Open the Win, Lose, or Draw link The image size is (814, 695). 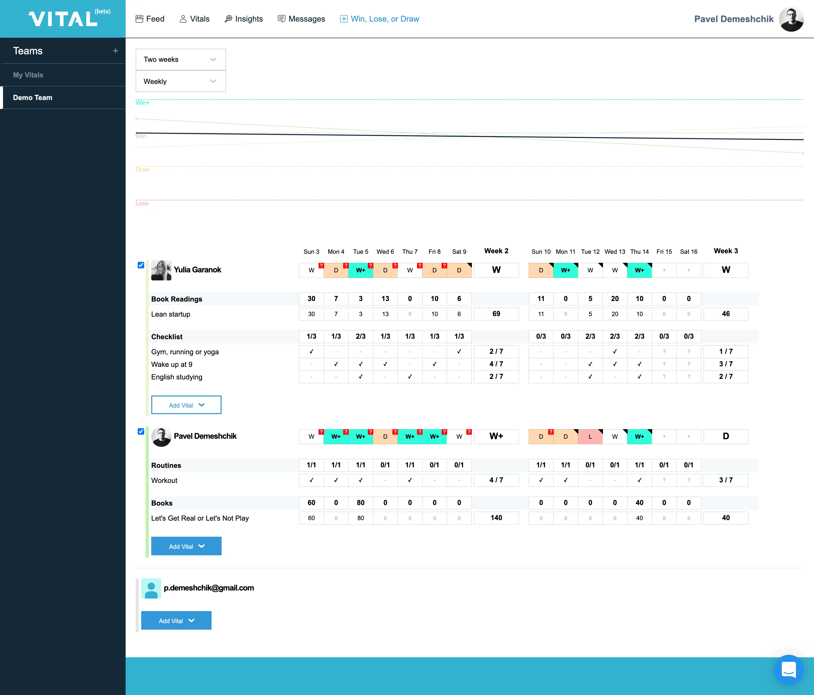[385, 18]
